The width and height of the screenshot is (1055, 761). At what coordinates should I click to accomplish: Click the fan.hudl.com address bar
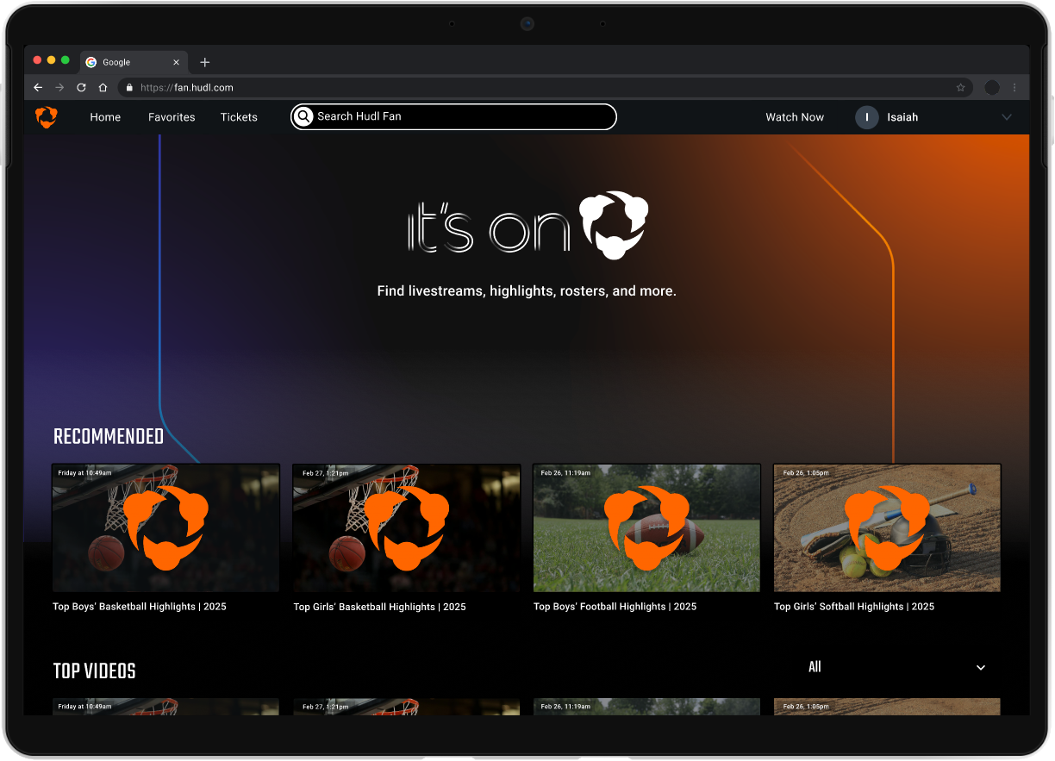[x=546, y=87]
